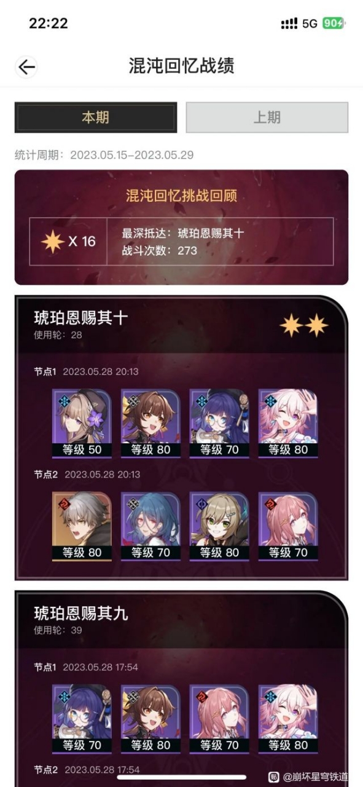
Task: Open the 琥珀恩赐其九 card header
Action: (x=181, y=620)
